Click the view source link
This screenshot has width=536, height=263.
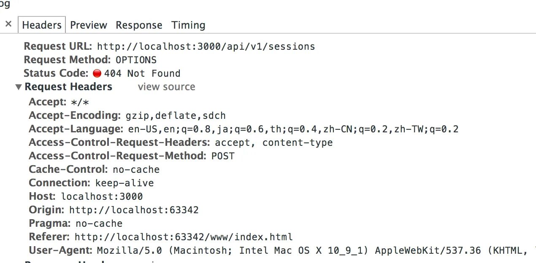(166, 87)
